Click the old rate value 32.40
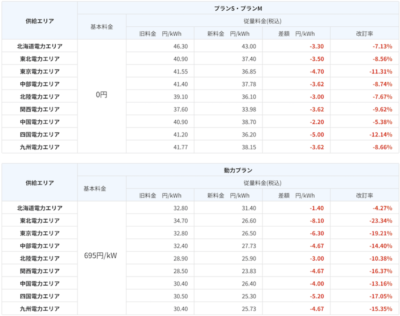Viewport: 400px width, 316px height. tap(180, 246)
